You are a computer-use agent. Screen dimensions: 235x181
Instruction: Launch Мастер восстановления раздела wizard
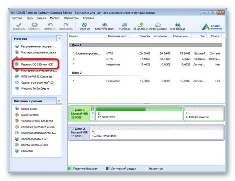(x=36, y=71)
